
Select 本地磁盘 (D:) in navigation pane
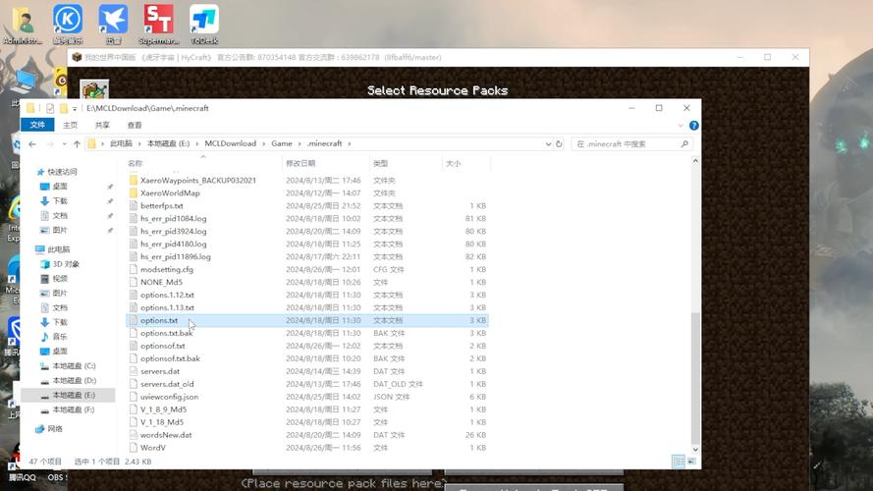click(x=74, y=380)
